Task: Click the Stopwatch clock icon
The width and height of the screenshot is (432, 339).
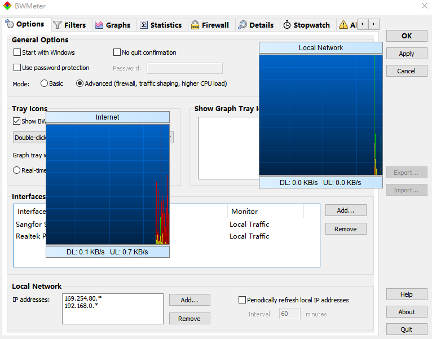Action: point(287,25)
